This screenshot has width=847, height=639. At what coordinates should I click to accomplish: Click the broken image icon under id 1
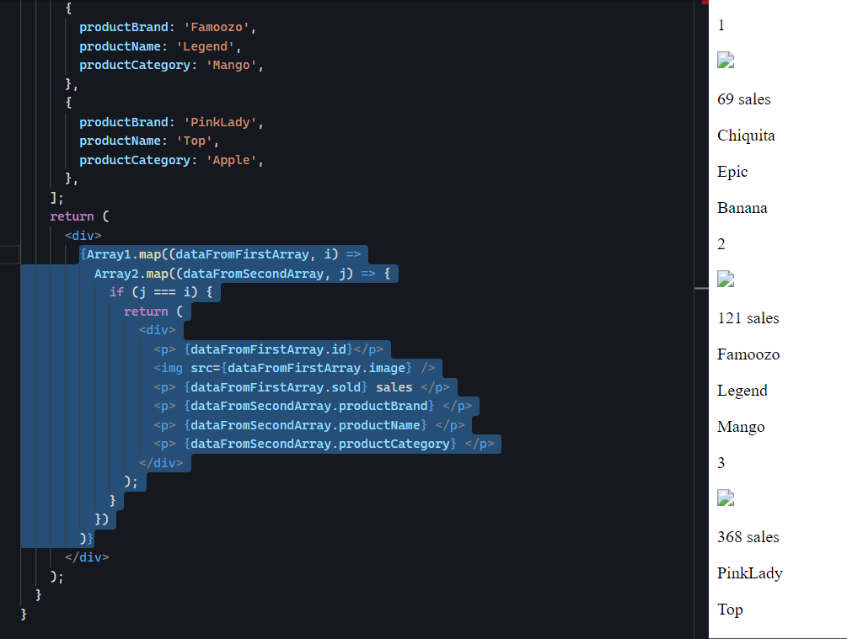[726, 60]
